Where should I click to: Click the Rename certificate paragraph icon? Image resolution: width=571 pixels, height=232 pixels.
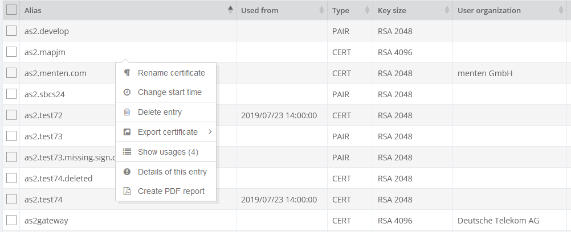[127, 73]
